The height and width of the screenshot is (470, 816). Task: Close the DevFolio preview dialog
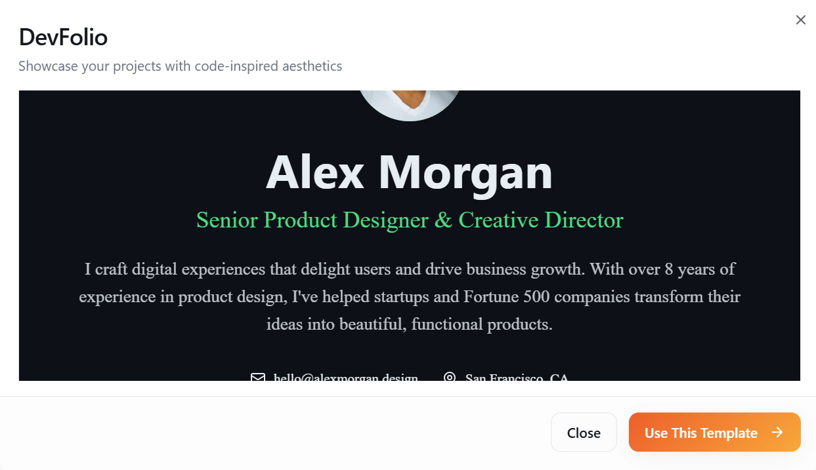[x=800, y=20]
